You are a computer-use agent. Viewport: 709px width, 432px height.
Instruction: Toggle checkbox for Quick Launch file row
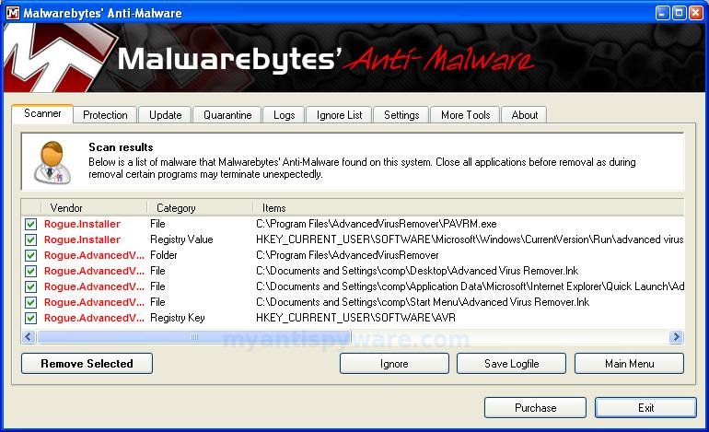pyautogui.click(x=30, y=286)
